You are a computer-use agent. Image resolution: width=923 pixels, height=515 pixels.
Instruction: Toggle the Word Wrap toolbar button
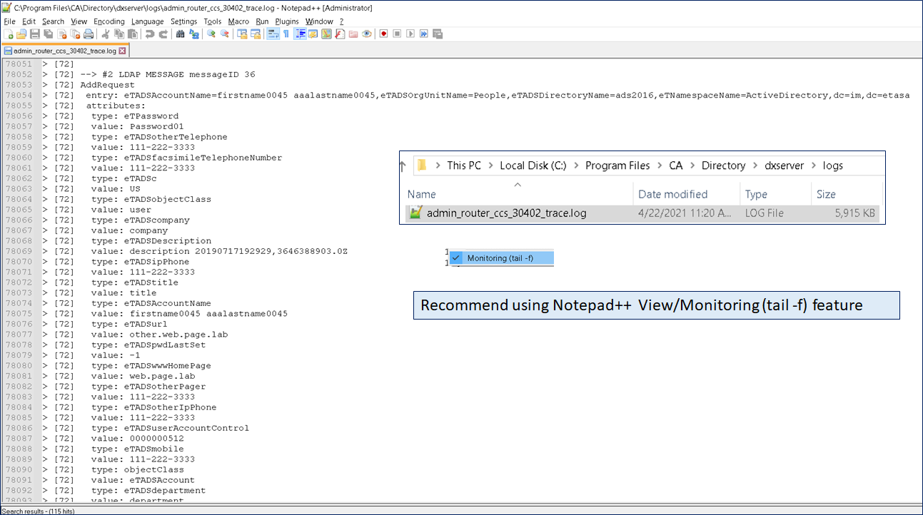pyautogui.click(x=273, y=34)
